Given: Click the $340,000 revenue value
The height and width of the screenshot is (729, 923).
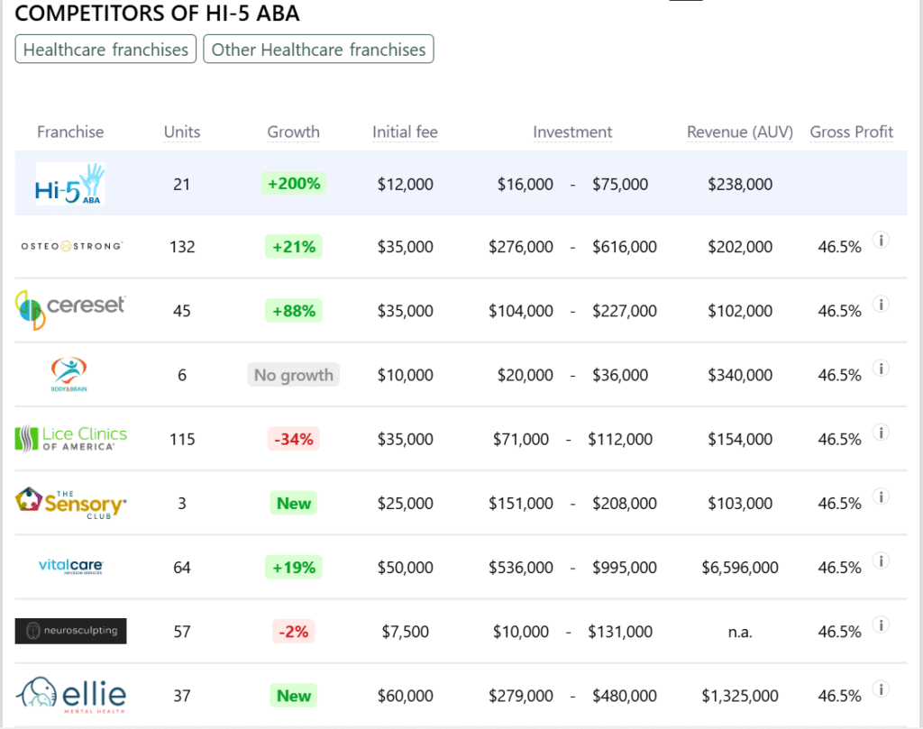Looking at the screenshot, I should tap(740, 375).
